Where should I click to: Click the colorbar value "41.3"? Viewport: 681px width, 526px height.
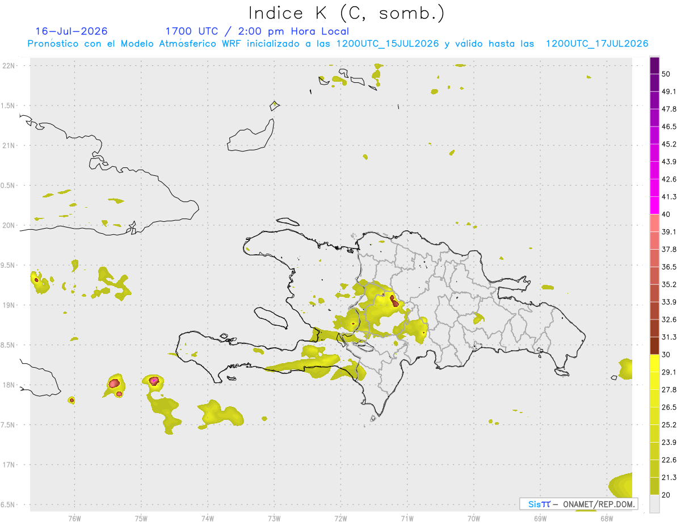coord(669,197)
